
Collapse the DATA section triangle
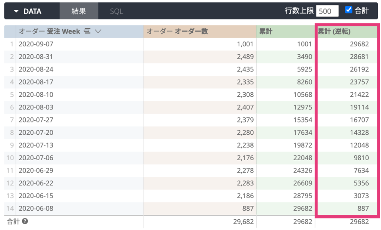16,11
